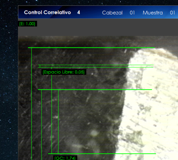Click the gray bar right of E: 1.00
Screen dimensions: 178x160
pyautogui.click(x=107, y=27)
